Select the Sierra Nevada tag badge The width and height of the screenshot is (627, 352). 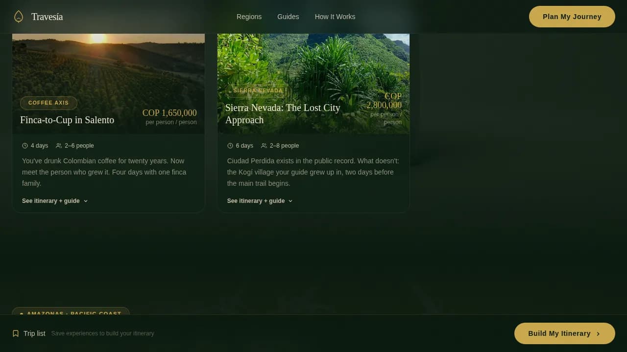(x=258, y=90)
